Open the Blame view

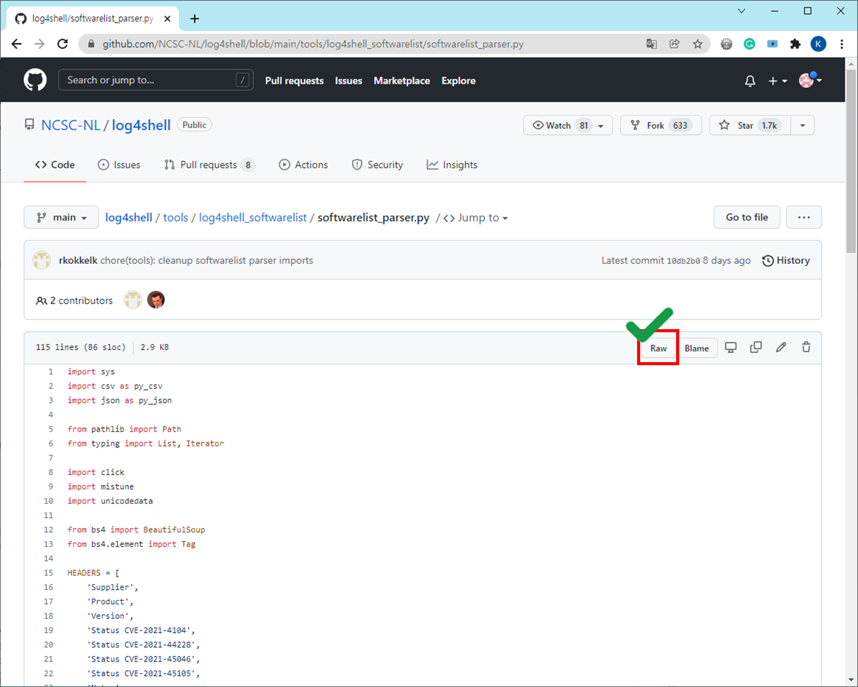pos(696,348)
